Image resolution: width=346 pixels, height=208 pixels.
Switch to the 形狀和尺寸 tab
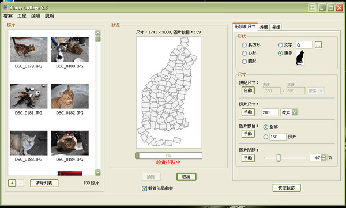coord(245,27)
